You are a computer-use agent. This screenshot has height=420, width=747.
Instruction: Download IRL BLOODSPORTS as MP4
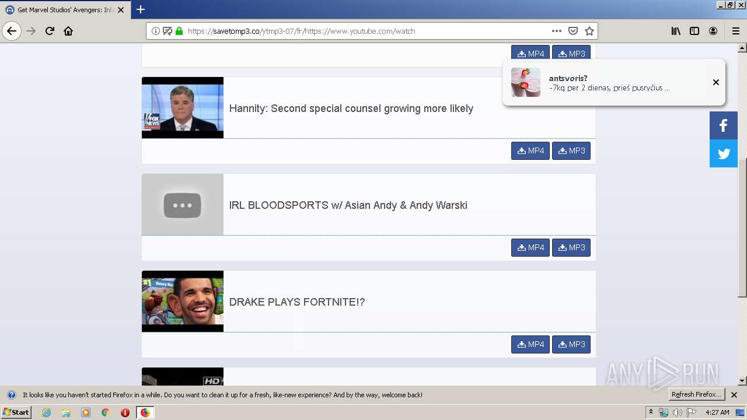click(x=530, y=247)
